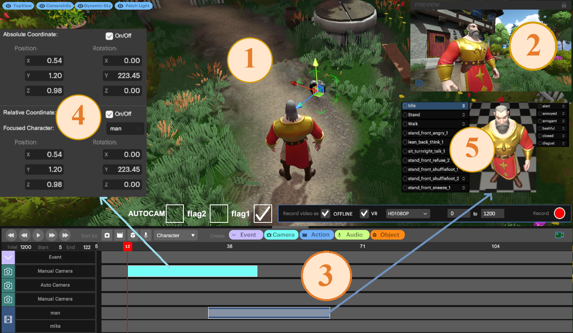The height and width of the screenshot is (333, 573).
Task: Create a new Action track
Action: click(316, 235)
